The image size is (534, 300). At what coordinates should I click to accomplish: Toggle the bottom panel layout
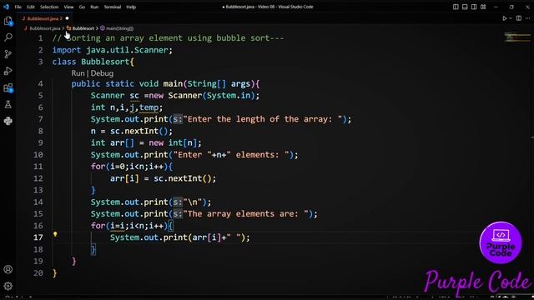pyautogui.click(x=465, y=7)
